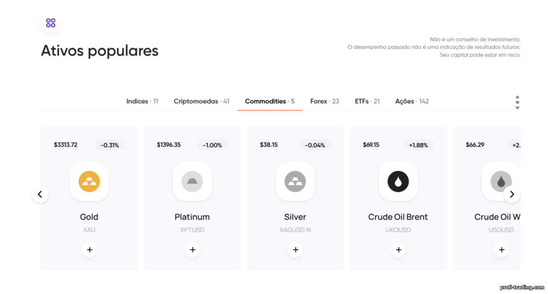Add Gold with the plus button

[90, 250]
